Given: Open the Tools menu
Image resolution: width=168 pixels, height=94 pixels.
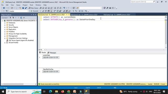Looking at the screenshot, I should click(x=31, y=5).
